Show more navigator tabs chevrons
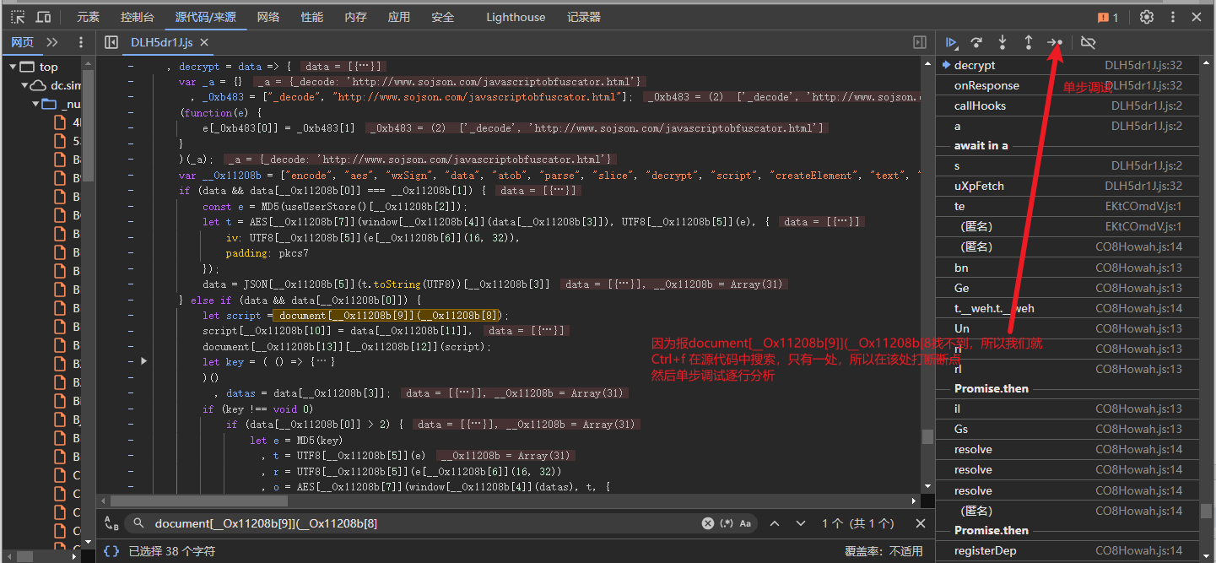1216x563 pixels. tap(52, 42)
